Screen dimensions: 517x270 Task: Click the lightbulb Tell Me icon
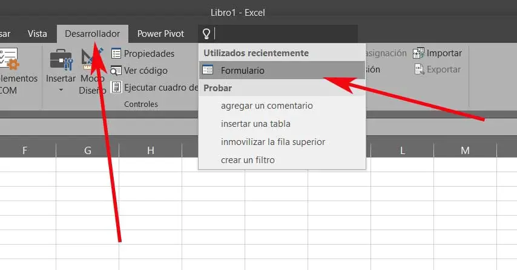coord(206,34)
